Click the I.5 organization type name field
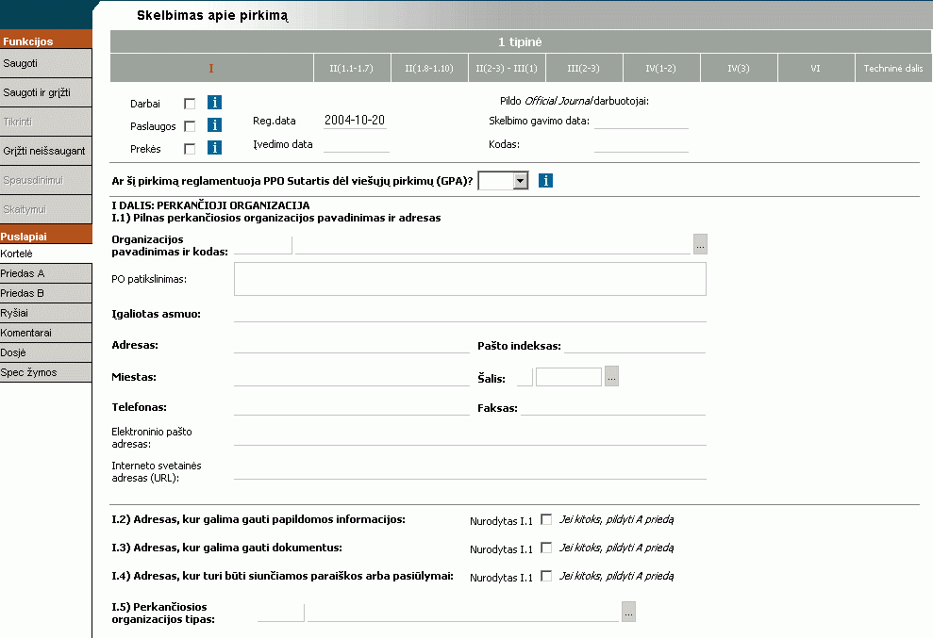The image size is (933, 638). [x=463, y=613]
